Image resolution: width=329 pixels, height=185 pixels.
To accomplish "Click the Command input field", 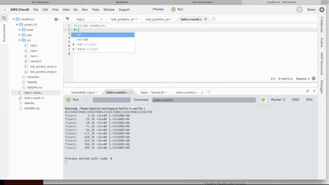I will point(204,100).
